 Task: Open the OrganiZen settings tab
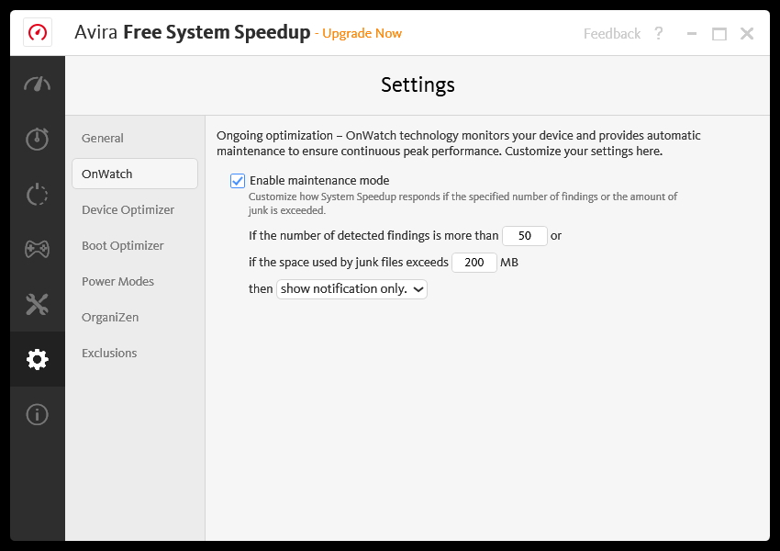point(110,318)
